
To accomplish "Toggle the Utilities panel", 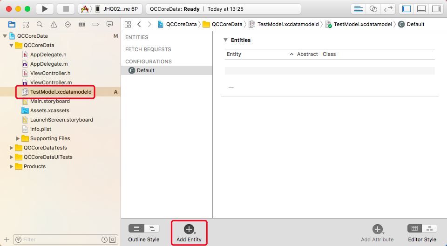I will [436, 9].
